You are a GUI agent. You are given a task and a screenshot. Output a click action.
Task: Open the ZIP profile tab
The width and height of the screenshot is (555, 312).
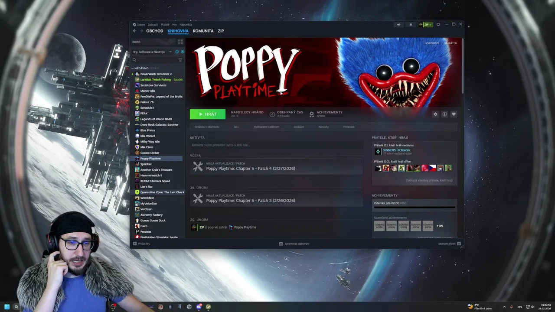tap(221, 31)
